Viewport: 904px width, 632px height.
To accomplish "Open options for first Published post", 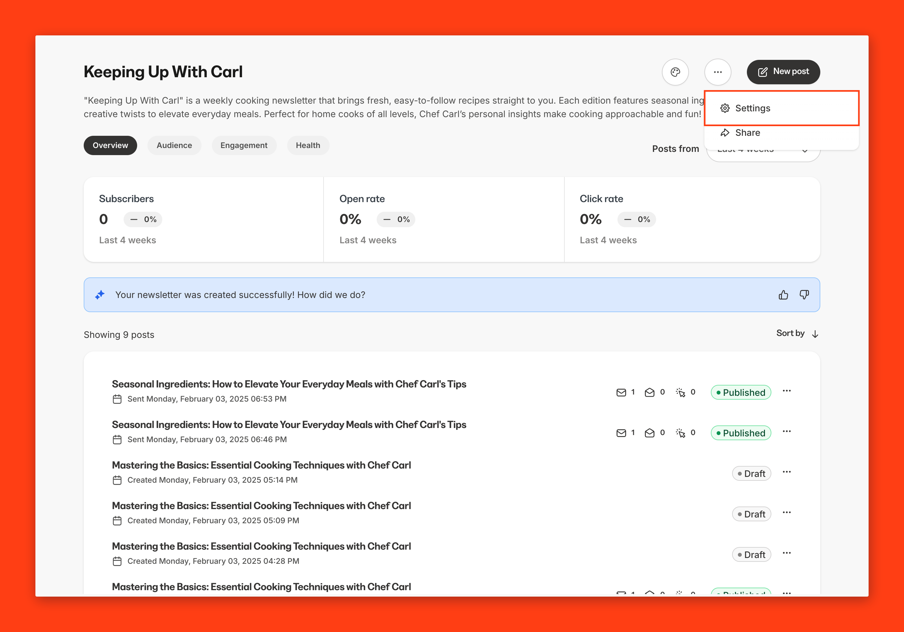I will click(x=786, y=391).
